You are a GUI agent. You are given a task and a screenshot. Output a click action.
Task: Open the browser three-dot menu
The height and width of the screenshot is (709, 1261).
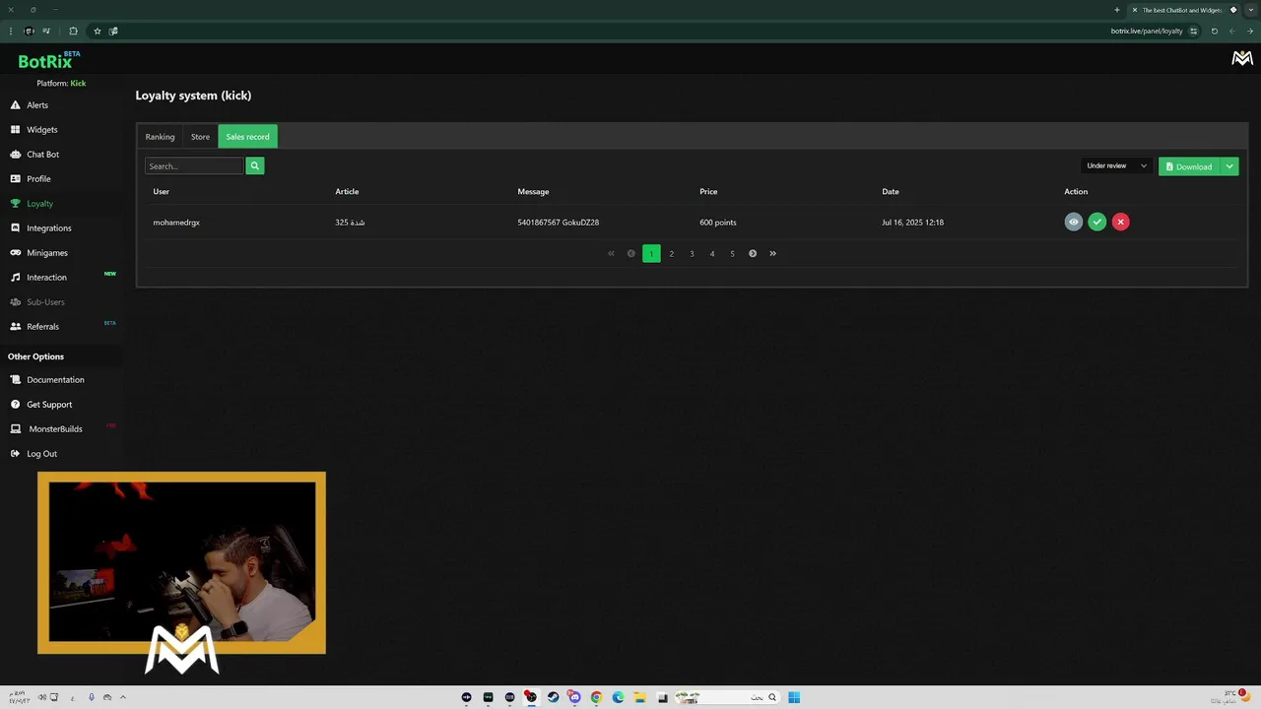(x=11, y=32)
